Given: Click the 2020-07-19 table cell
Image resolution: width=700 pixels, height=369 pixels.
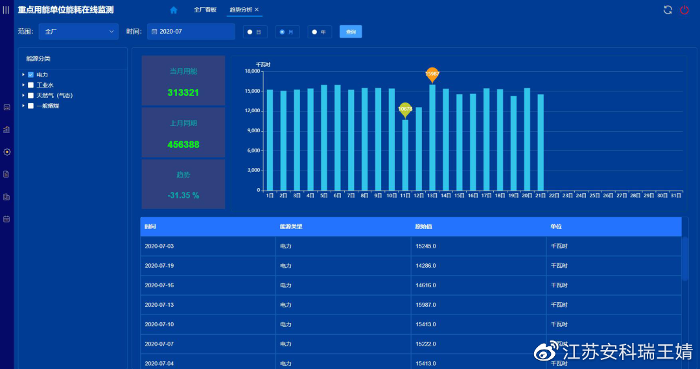Looking at the screenshot, I should click(x=208, y=266).
